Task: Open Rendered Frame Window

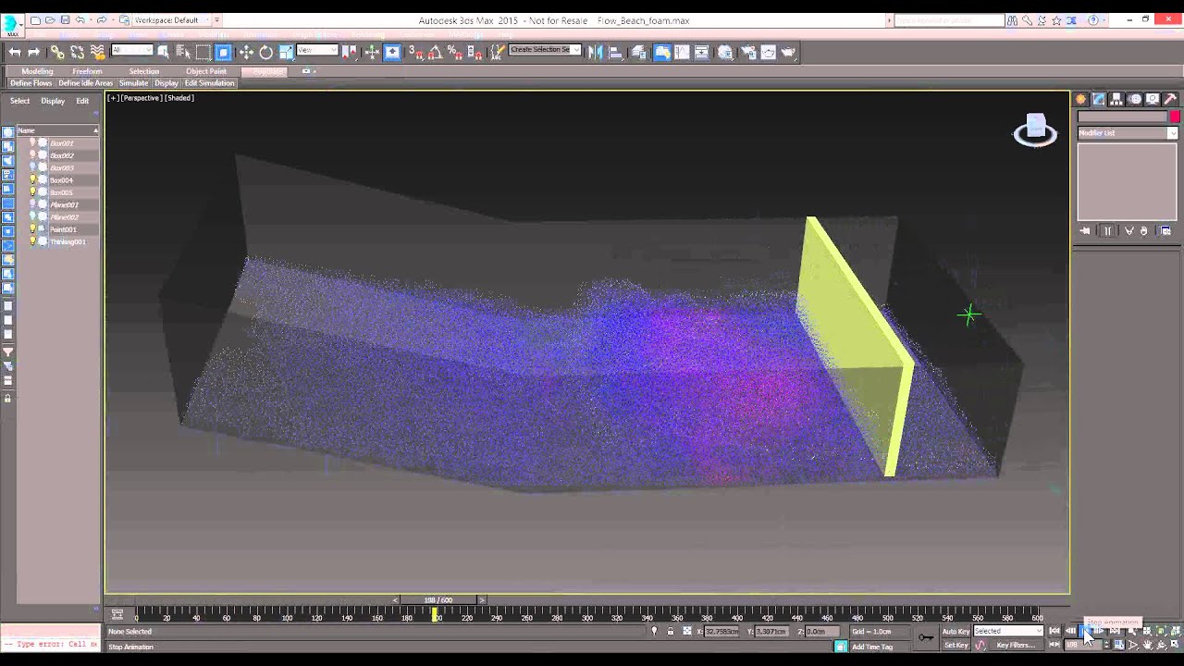Action: [x=768, y=53]
